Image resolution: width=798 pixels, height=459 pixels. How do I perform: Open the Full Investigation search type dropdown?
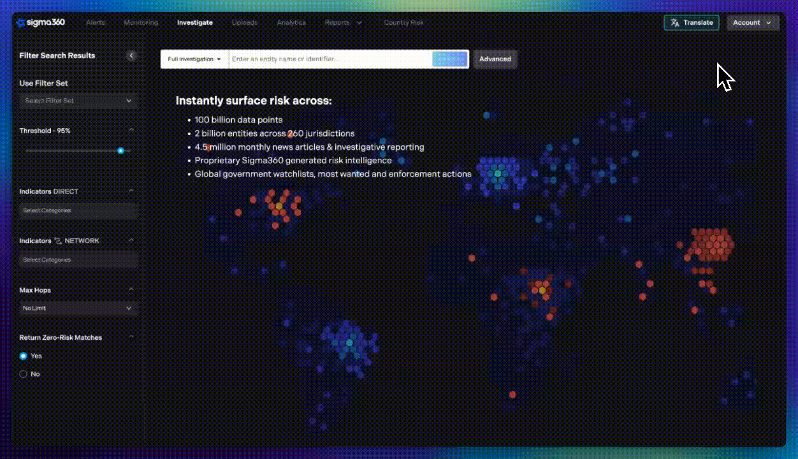(194, 59)
